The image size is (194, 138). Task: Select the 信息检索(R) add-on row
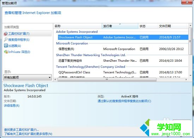click(123, 49)
